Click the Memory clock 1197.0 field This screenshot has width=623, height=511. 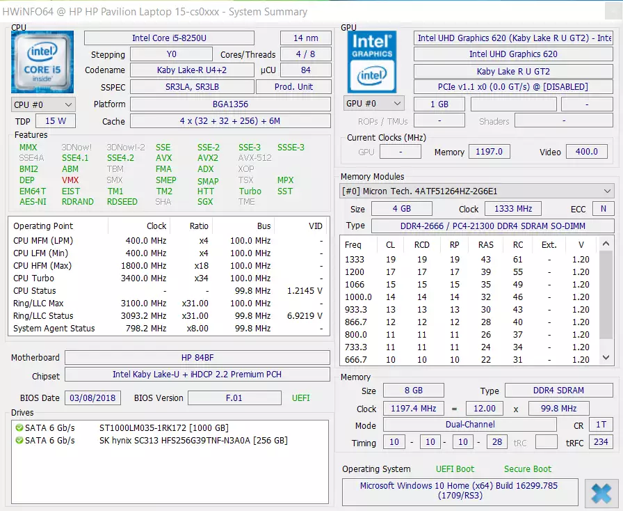pyautogui.click(x=489, y=152)
